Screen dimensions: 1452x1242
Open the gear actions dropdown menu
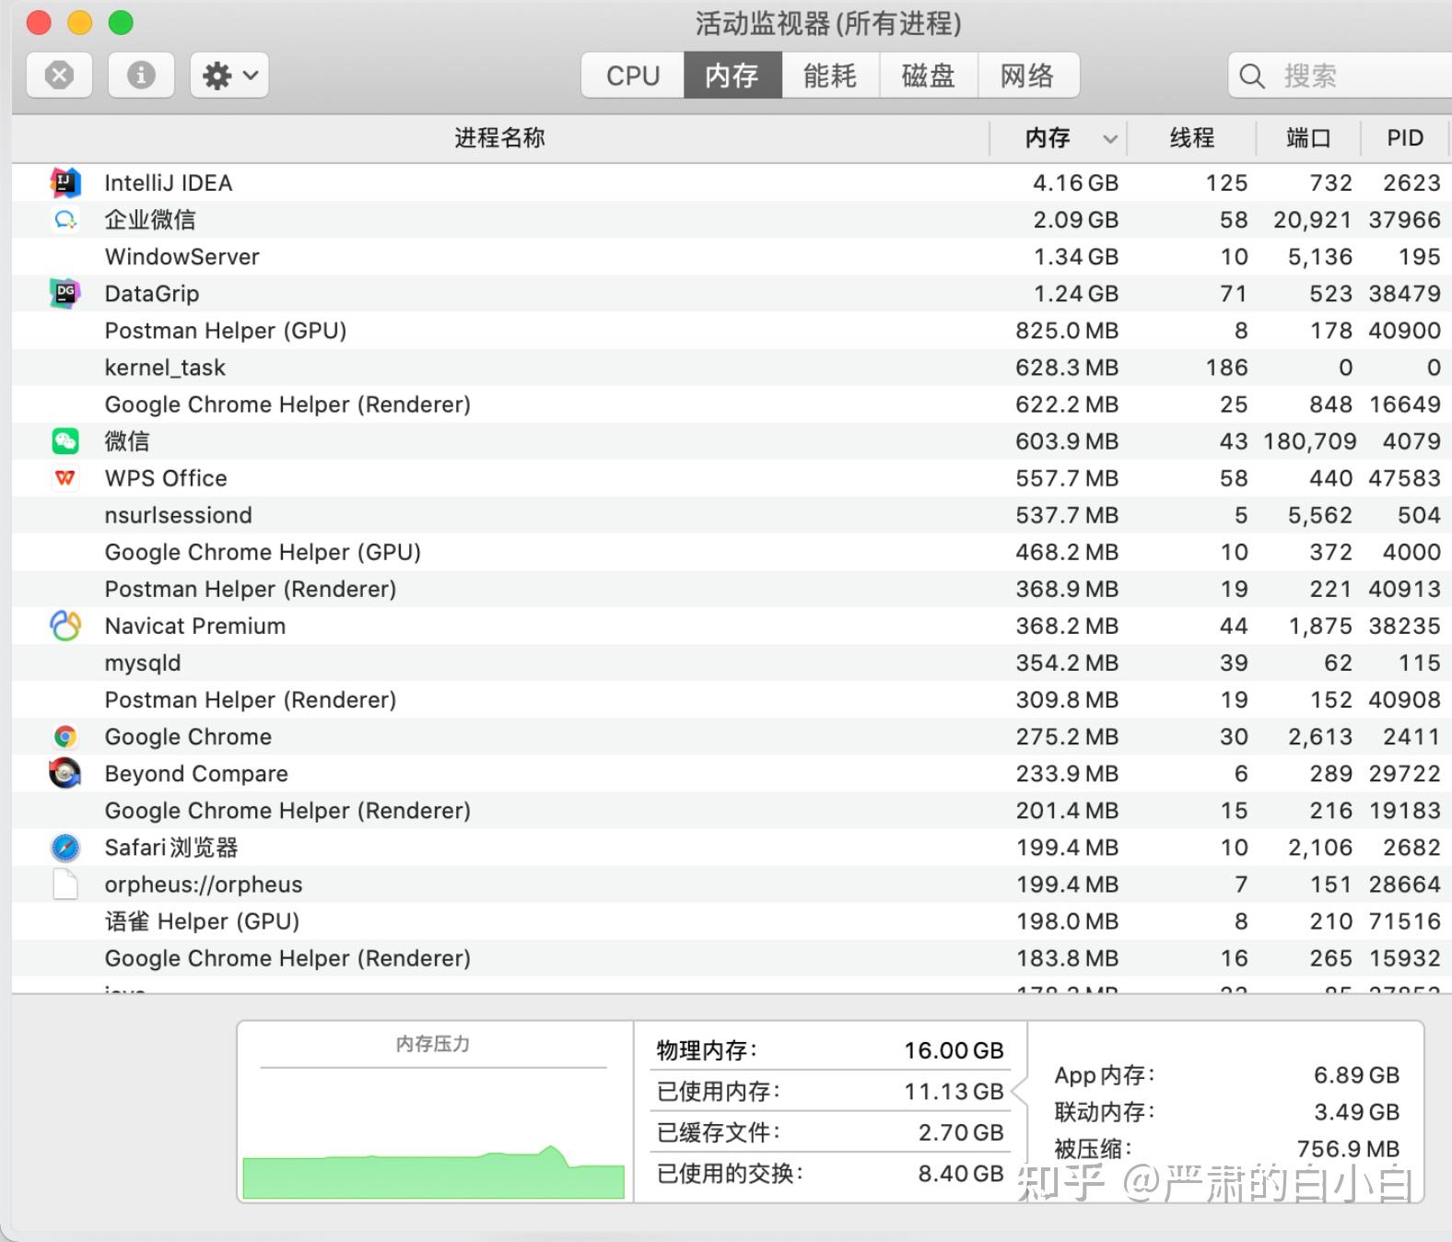(229, 75)
